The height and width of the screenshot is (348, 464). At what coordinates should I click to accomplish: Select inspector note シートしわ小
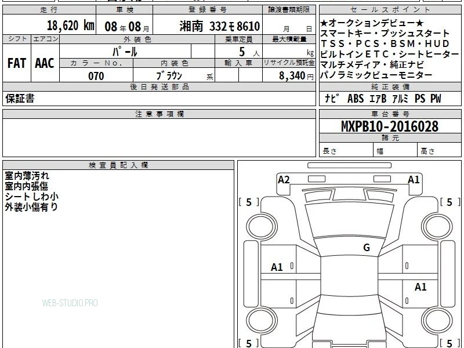tap(32, 197)
